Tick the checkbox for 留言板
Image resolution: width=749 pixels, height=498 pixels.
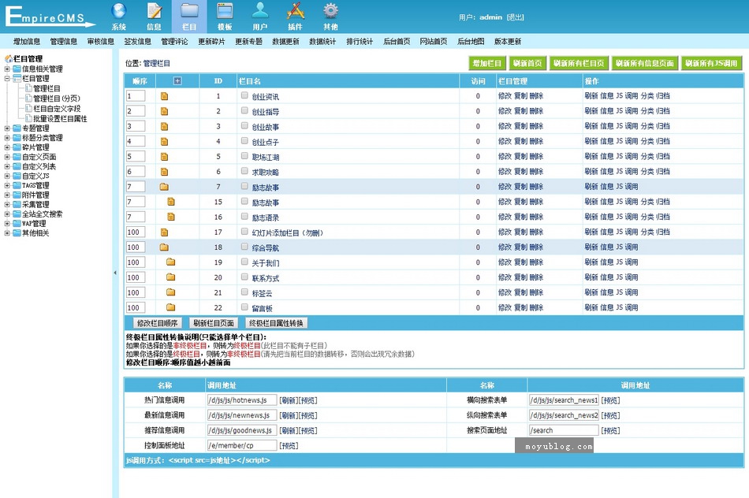244,307
